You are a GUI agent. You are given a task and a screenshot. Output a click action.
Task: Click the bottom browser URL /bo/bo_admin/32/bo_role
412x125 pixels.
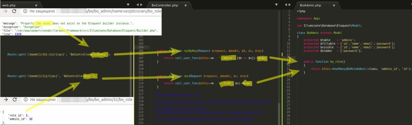109,100
